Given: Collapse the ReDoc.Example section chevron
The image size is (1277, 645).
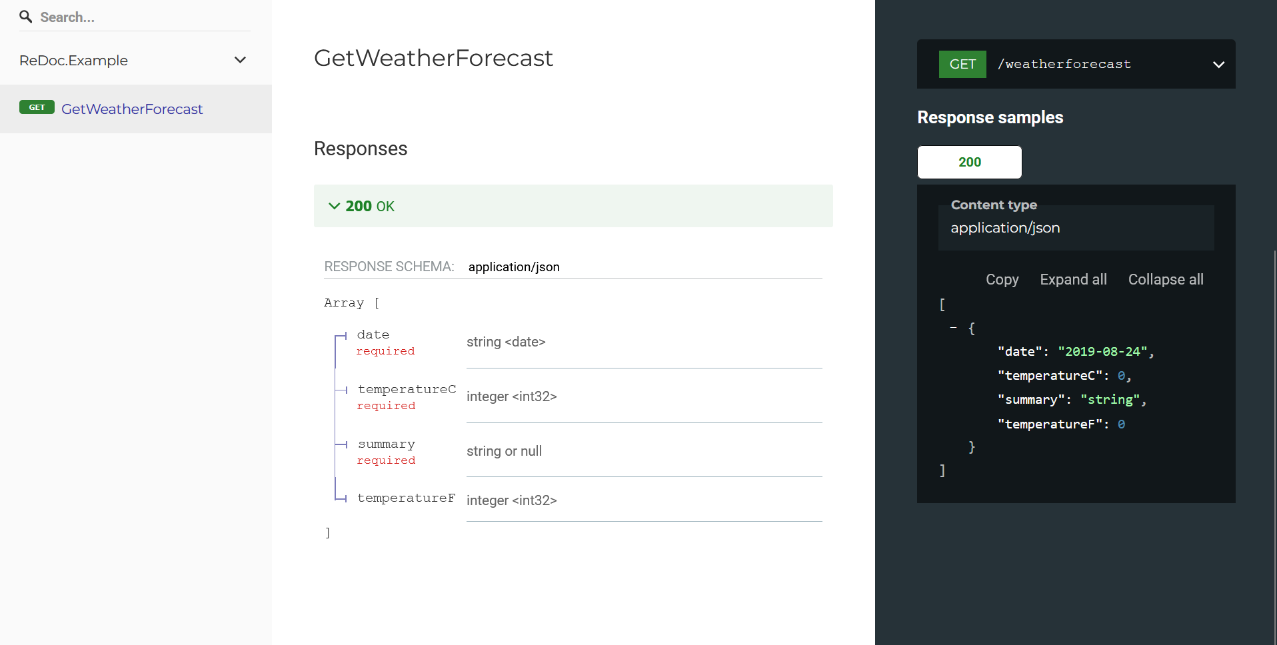Looking at the screenshot, I should pyautogui.click(x=239, y=60).
